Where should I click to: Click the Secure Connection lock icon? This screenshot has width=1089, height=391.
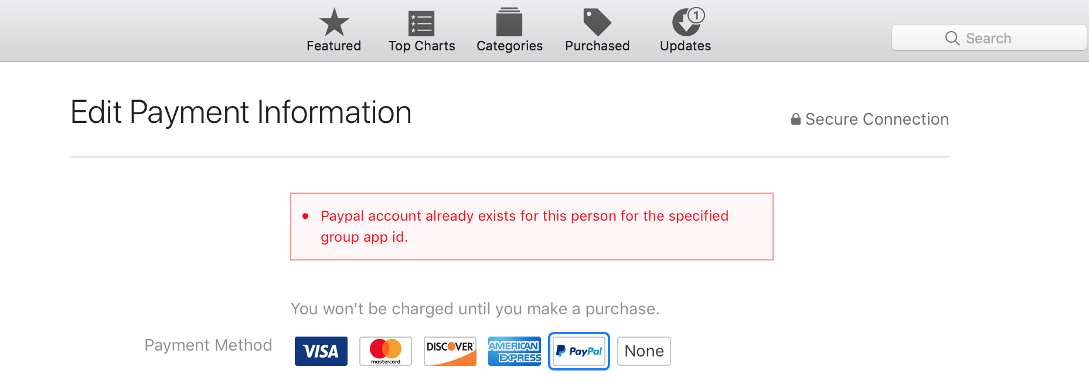point(795,119)
